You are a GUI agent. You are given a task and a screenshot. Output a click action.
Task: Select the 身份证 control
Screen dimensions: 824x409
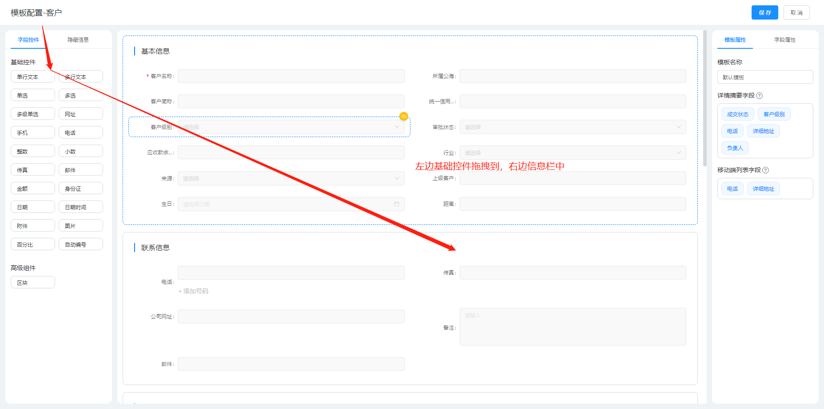pyautogui.click(x=81, y=188)
